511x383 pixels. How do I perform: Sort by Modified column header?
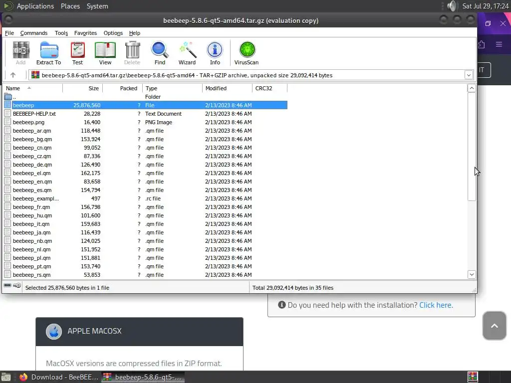tap(227, 88)
